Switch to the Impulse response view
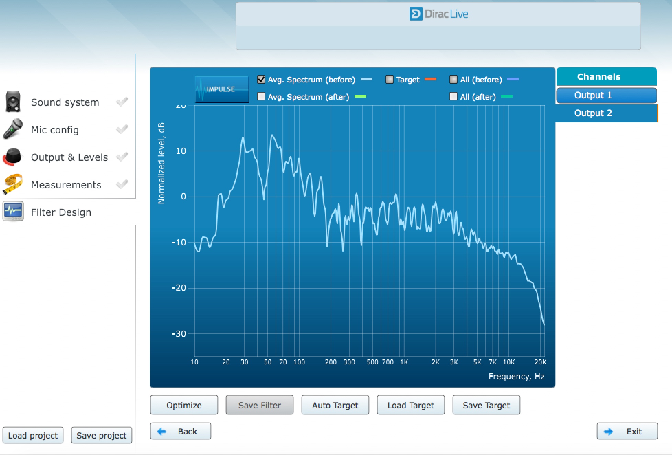The width and height of the screenshot is (672, 455). [222, 89]
